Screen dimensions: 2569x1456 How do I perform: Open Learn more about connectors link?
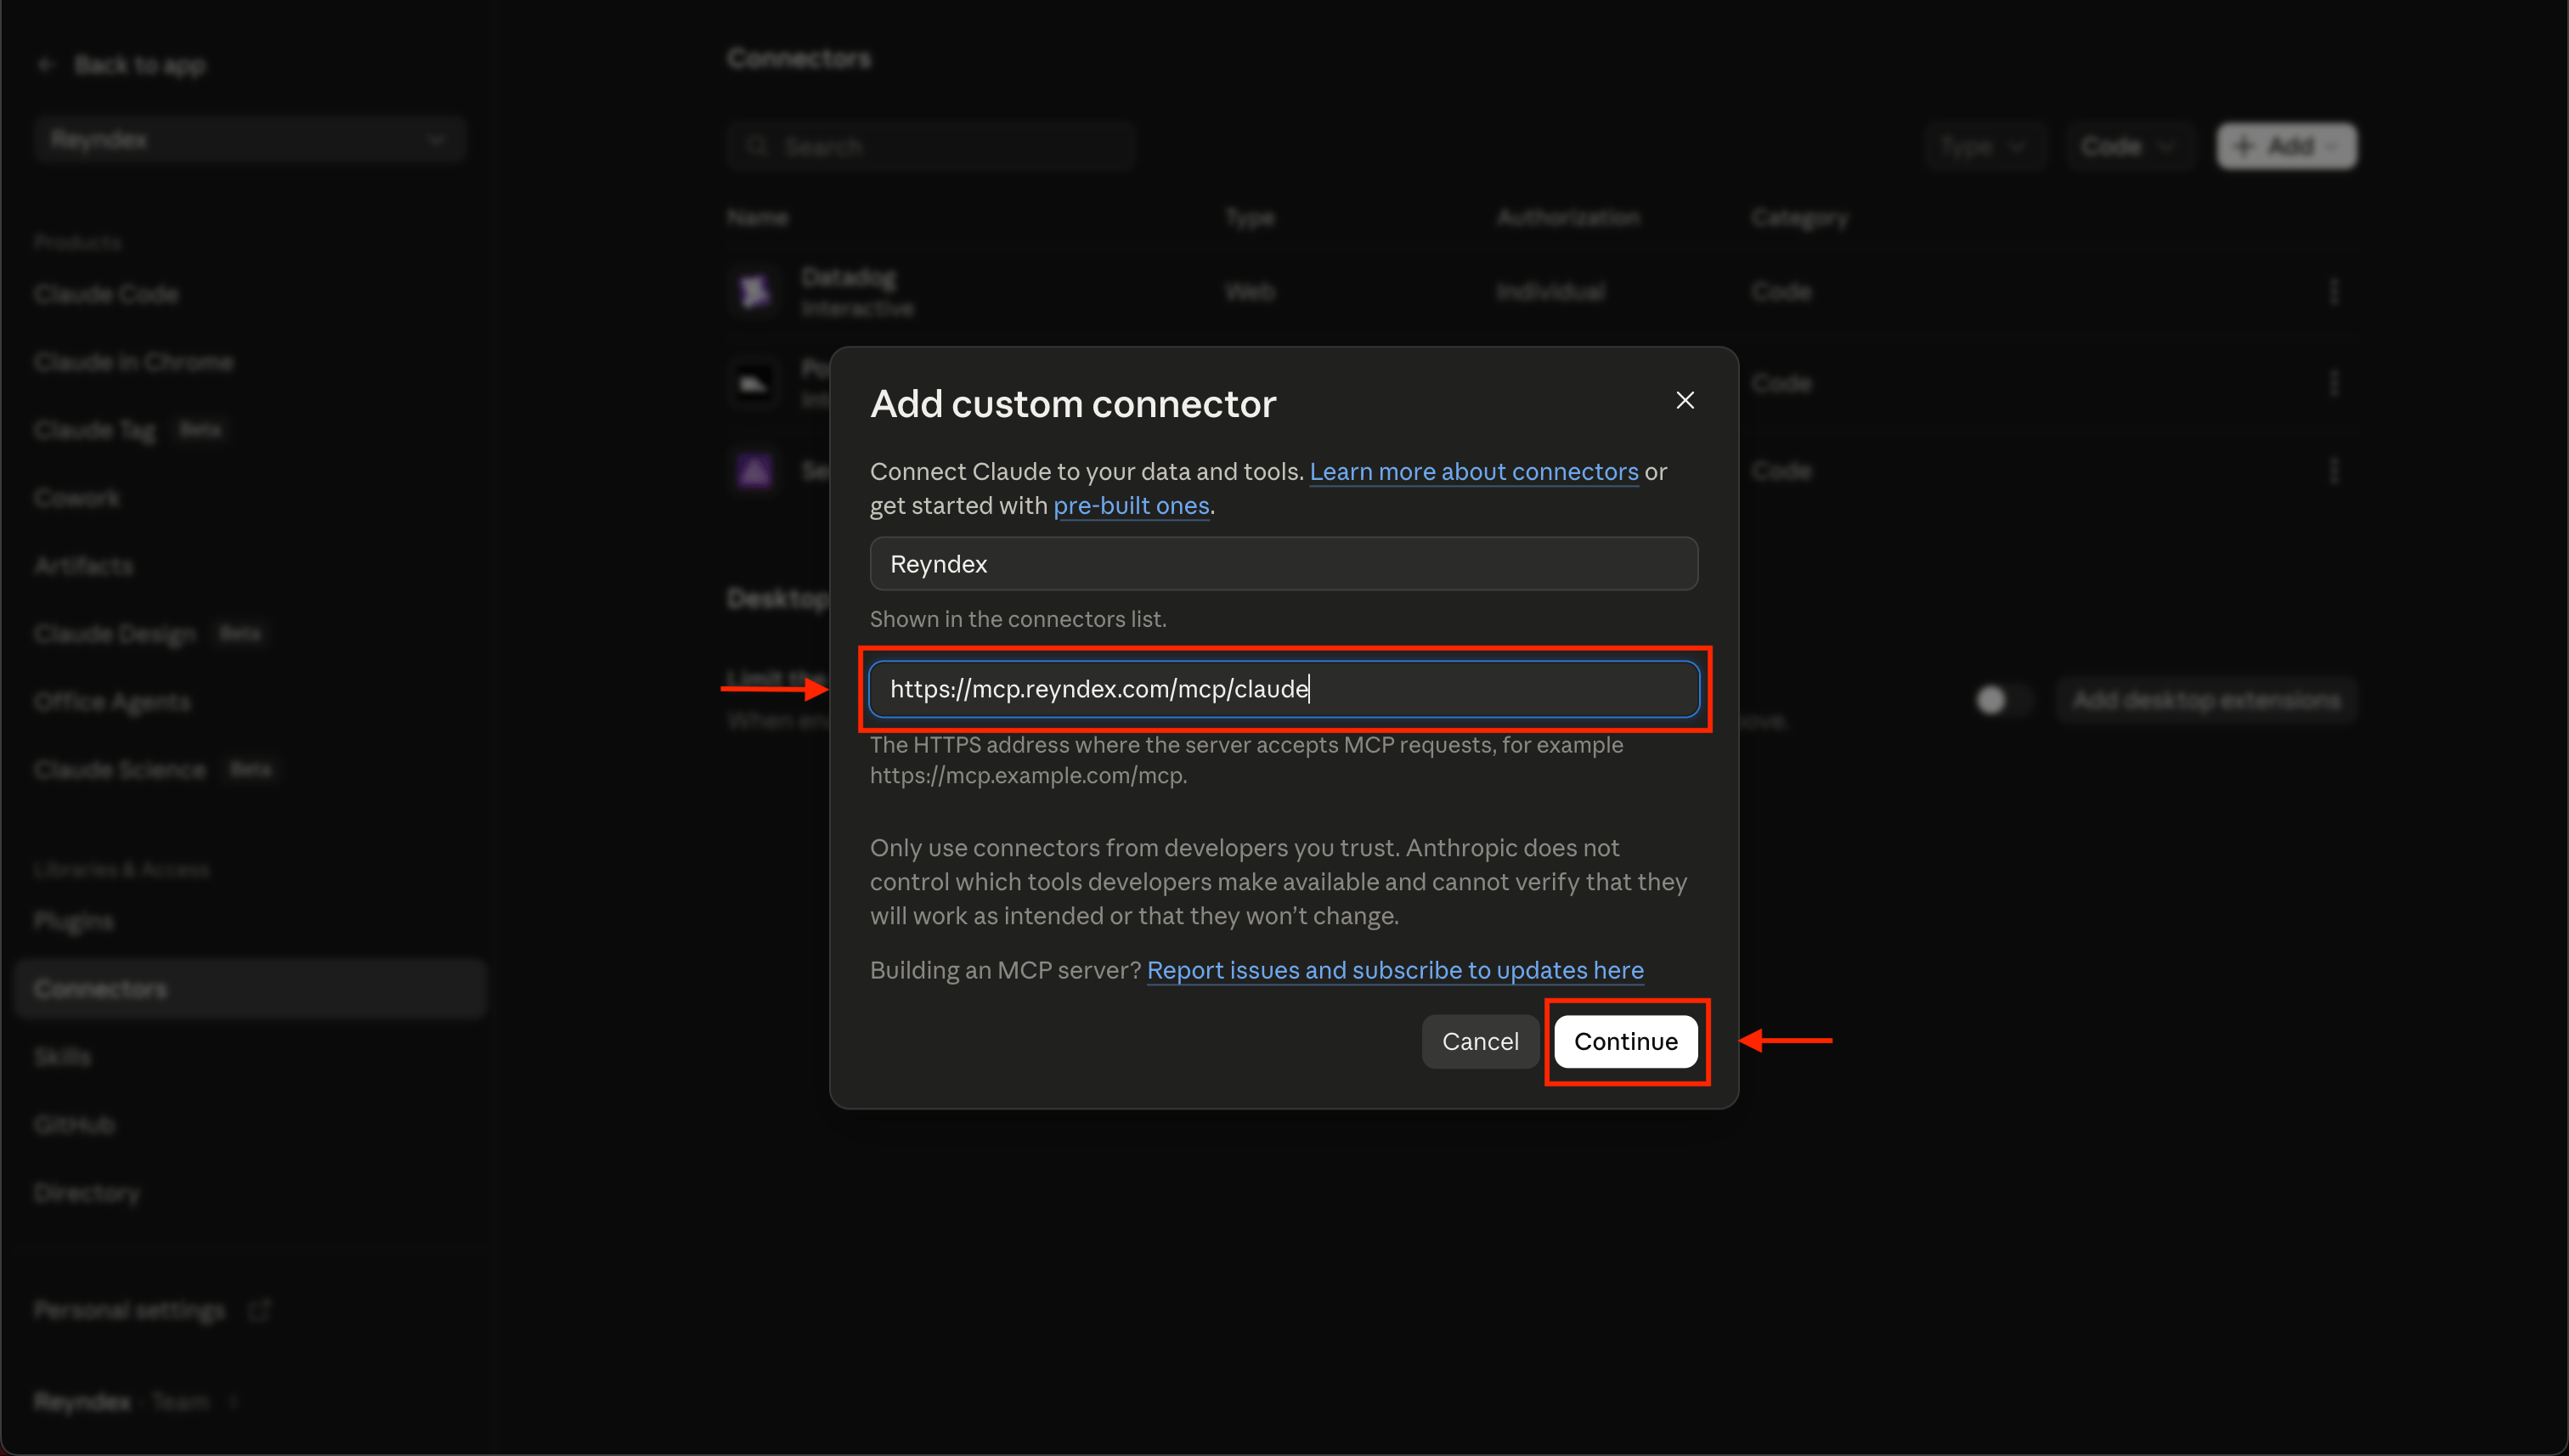click(1474, 471)
